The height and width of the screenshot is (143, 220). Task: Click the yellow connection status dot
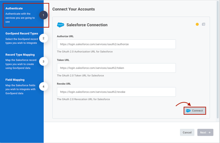(197, 24)
